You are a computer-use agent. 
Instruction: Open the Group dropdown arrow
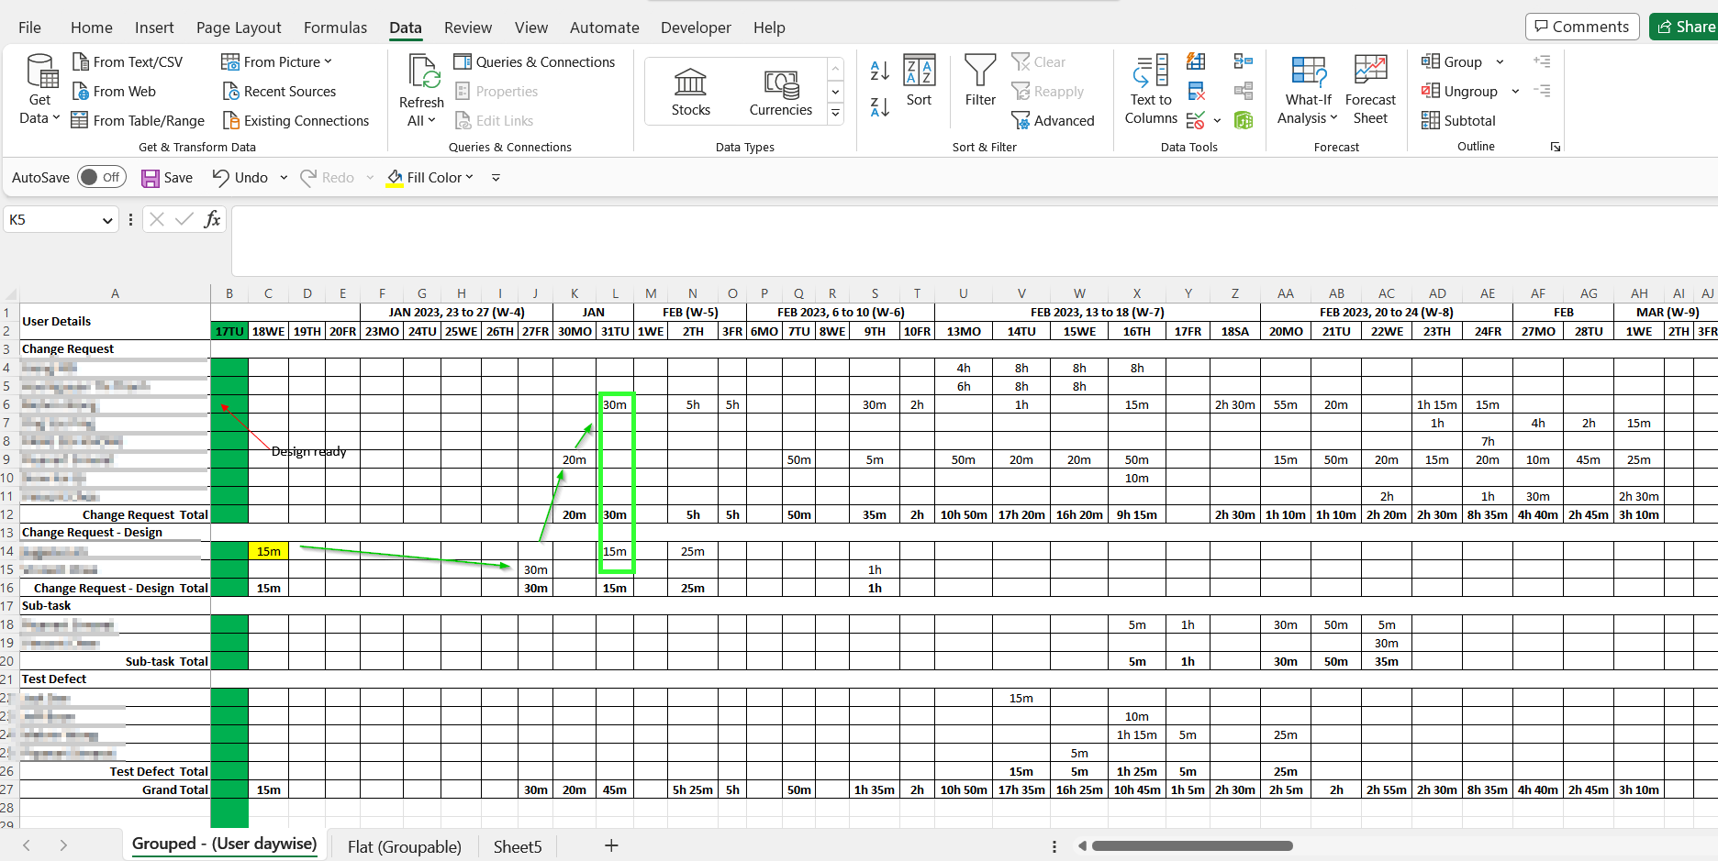1500,61
